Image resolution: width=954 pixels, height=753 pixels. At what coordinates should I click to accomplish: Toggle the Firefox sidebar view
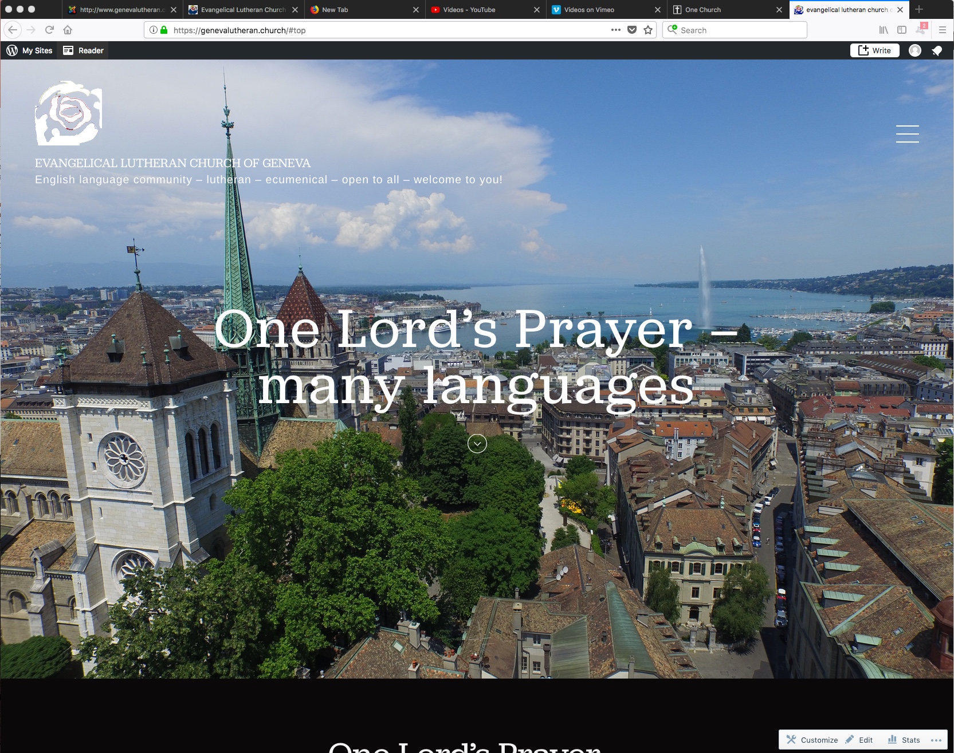click(x=902, y=30)
